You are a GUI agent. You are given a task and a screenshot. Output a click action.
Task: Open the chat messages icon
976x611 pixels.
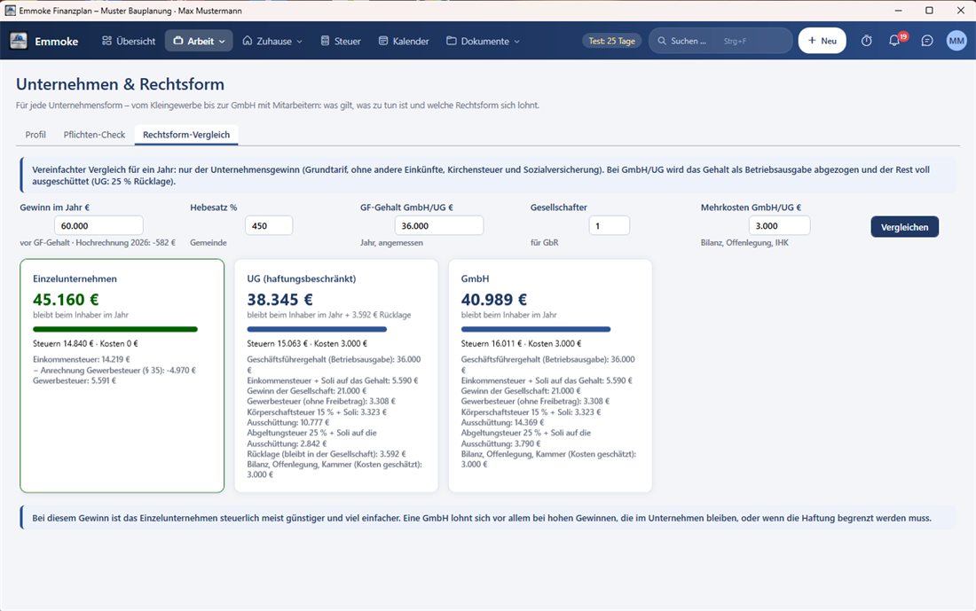click(927, 41)
